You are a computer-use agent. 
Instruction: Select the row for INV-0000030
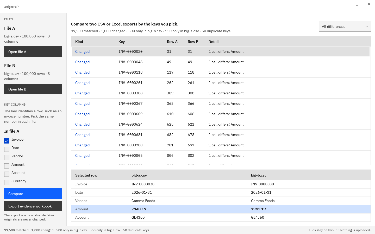[221, 51]
